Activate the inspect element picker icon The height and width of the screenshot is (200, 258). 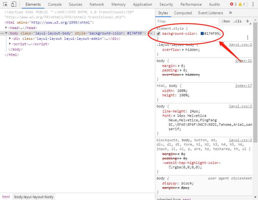5,4
